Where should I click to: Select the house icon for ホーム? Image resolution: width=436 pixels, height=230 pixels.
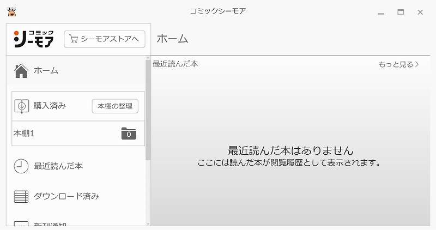click(21, 71)
